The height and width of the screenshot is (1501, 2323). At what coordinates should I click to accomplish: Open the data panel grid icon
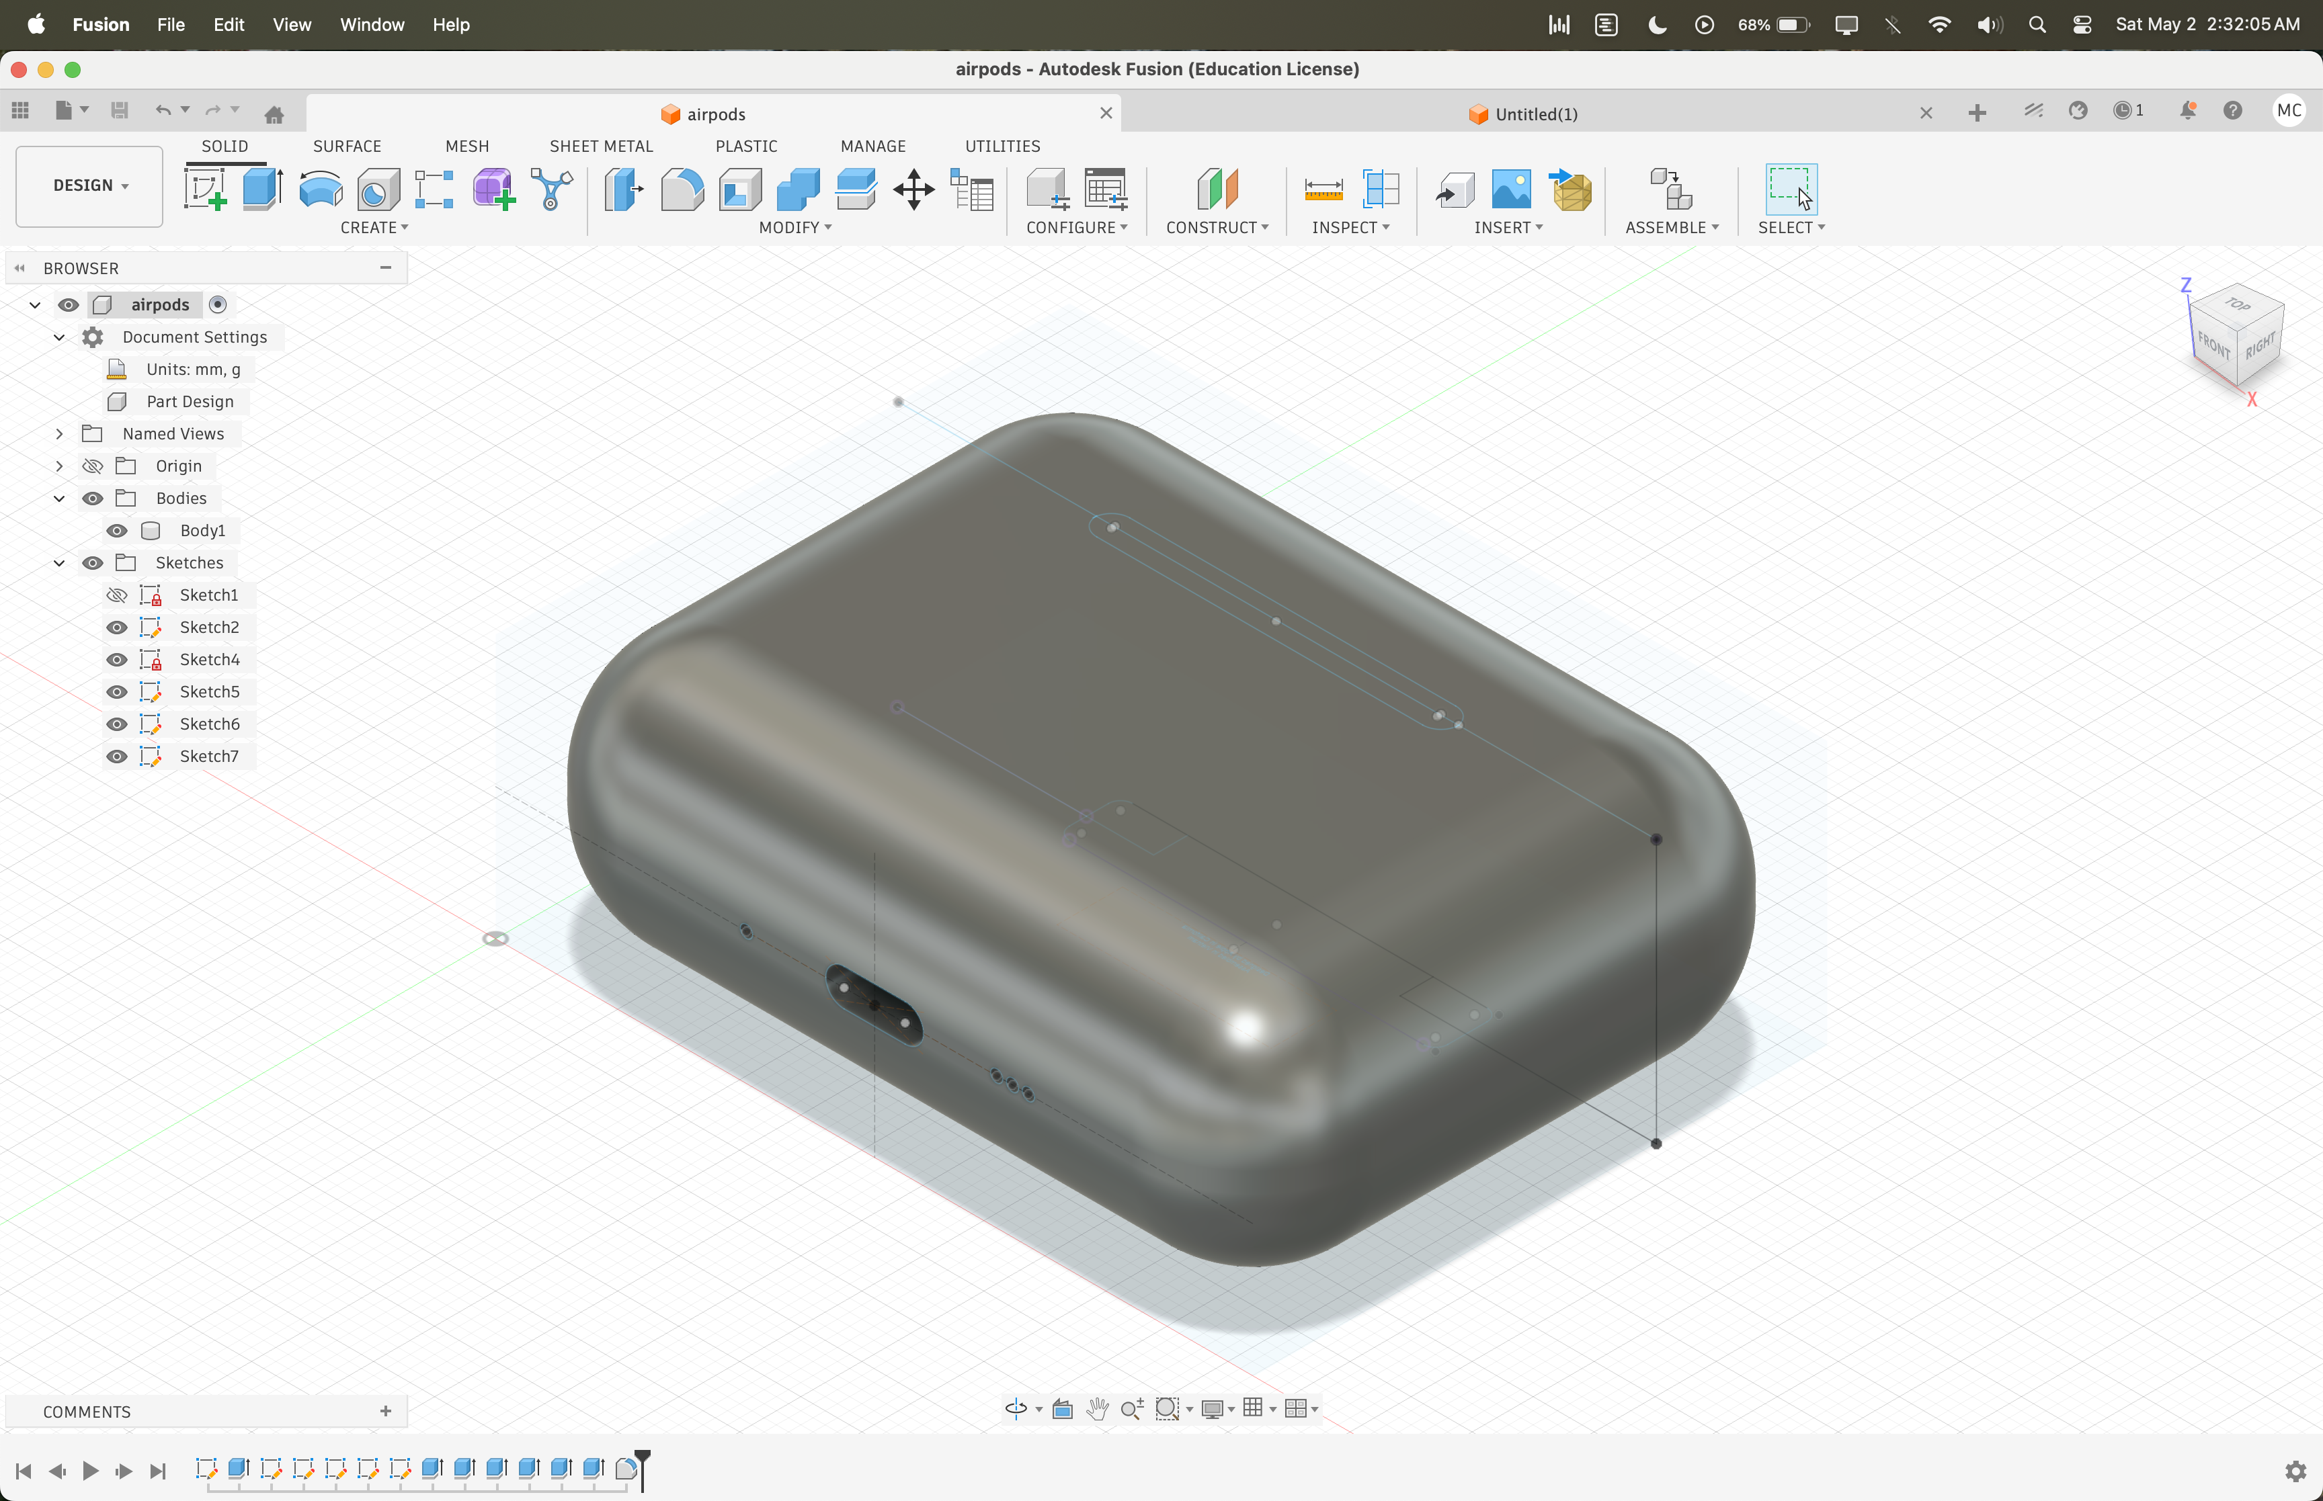[20, 110]
